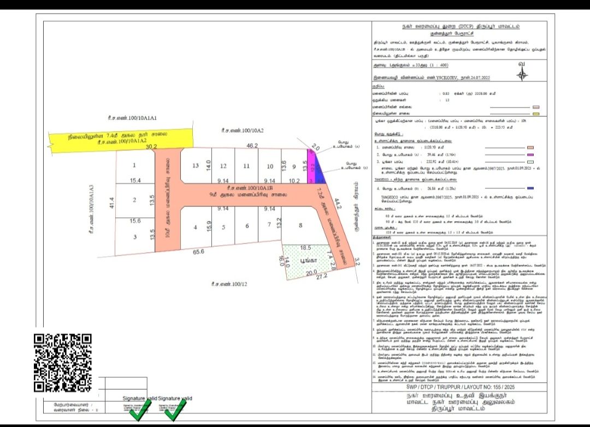Click the left green signature checkmark
590x427 pixels.
point(141,410)
